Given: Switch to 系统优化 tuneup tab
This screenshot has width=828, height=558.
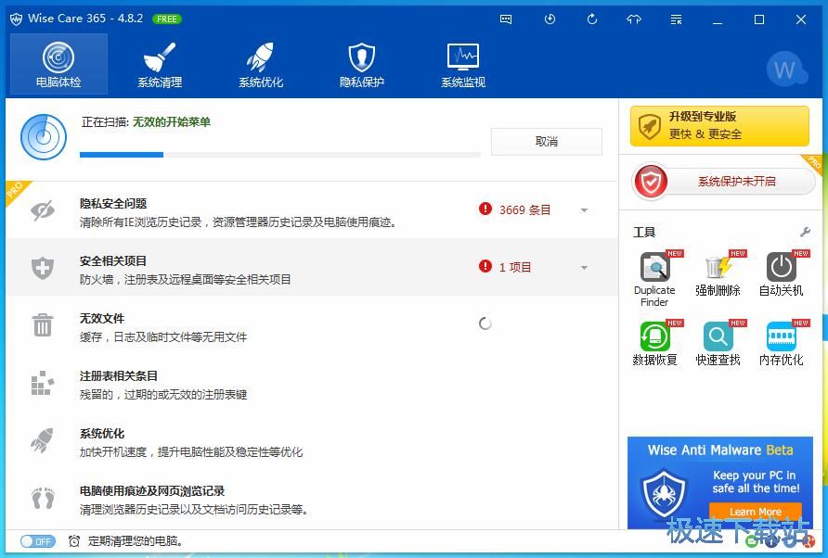Looking at the screenshot, I should coord(261,64).
